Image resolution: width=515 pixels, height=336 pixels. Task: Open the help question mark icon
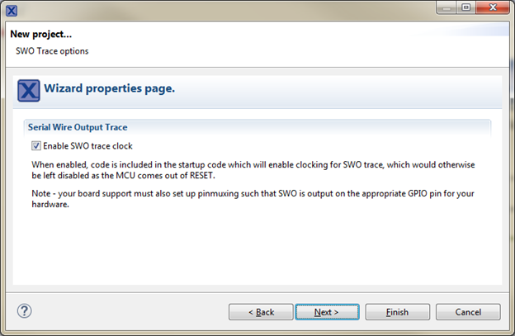[24, 310]
